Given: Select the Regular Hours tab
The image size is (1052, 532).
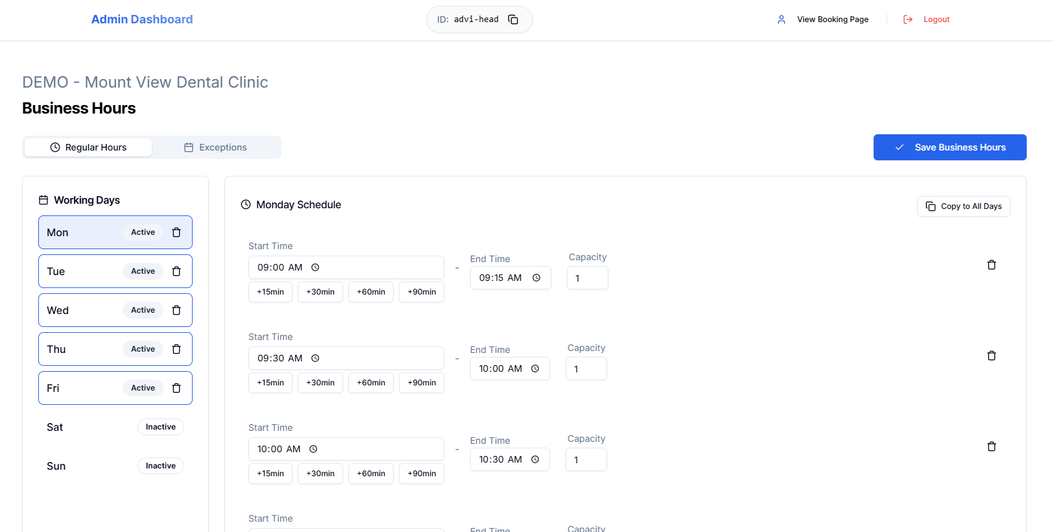Looking at the screenshot, I should (88, 147).
